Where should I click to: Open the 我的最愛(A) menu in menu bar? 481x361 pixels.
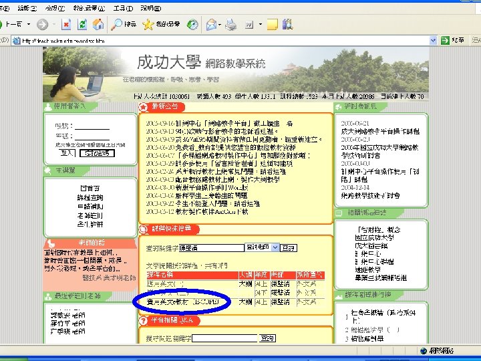89,8
